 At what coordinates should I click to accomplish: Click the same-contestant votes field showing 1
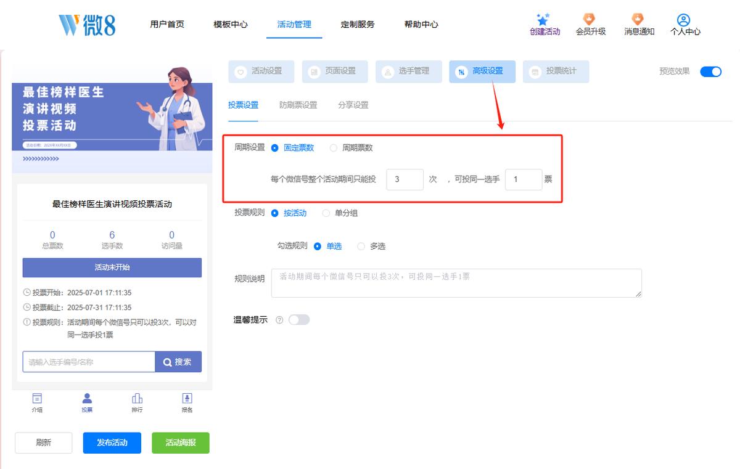(524, 179)
